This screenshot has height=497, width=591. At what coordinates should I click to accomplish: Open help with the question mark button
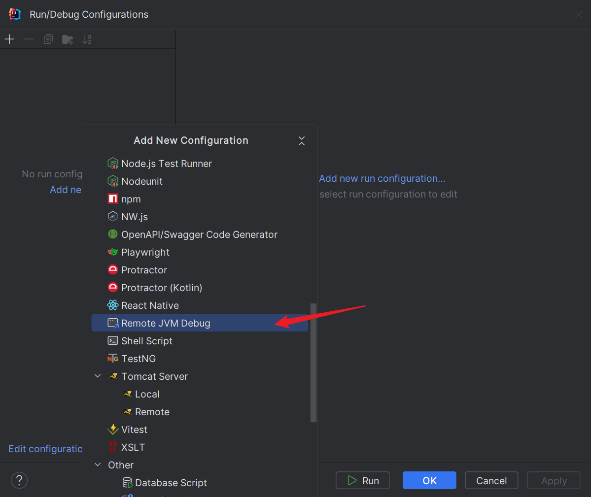point(19,480)
